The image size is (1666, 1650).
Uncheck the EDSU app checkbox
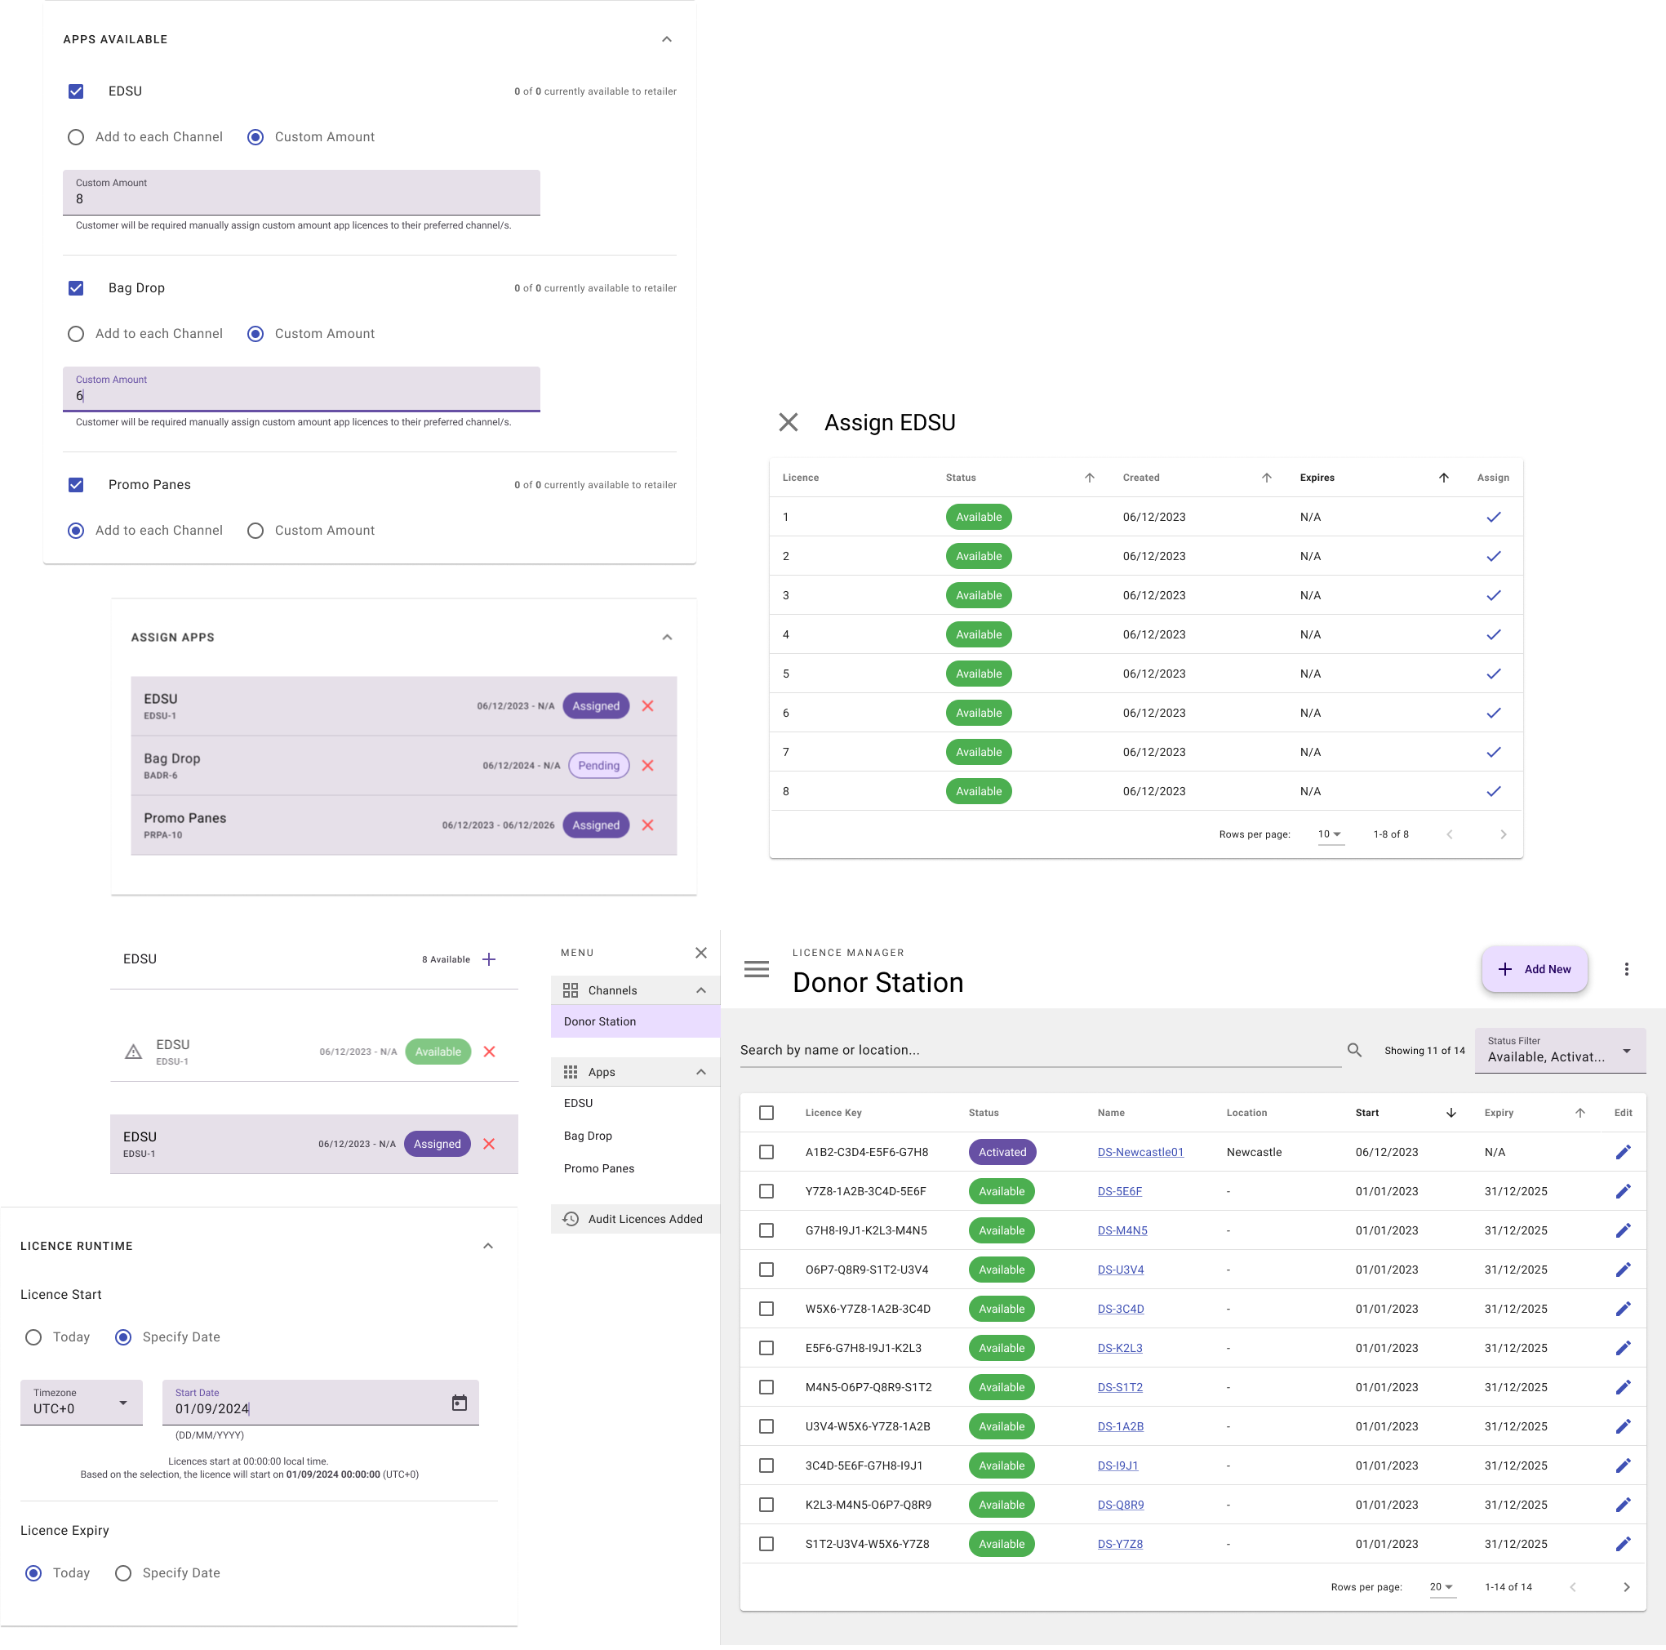click(x=76, y=91)
